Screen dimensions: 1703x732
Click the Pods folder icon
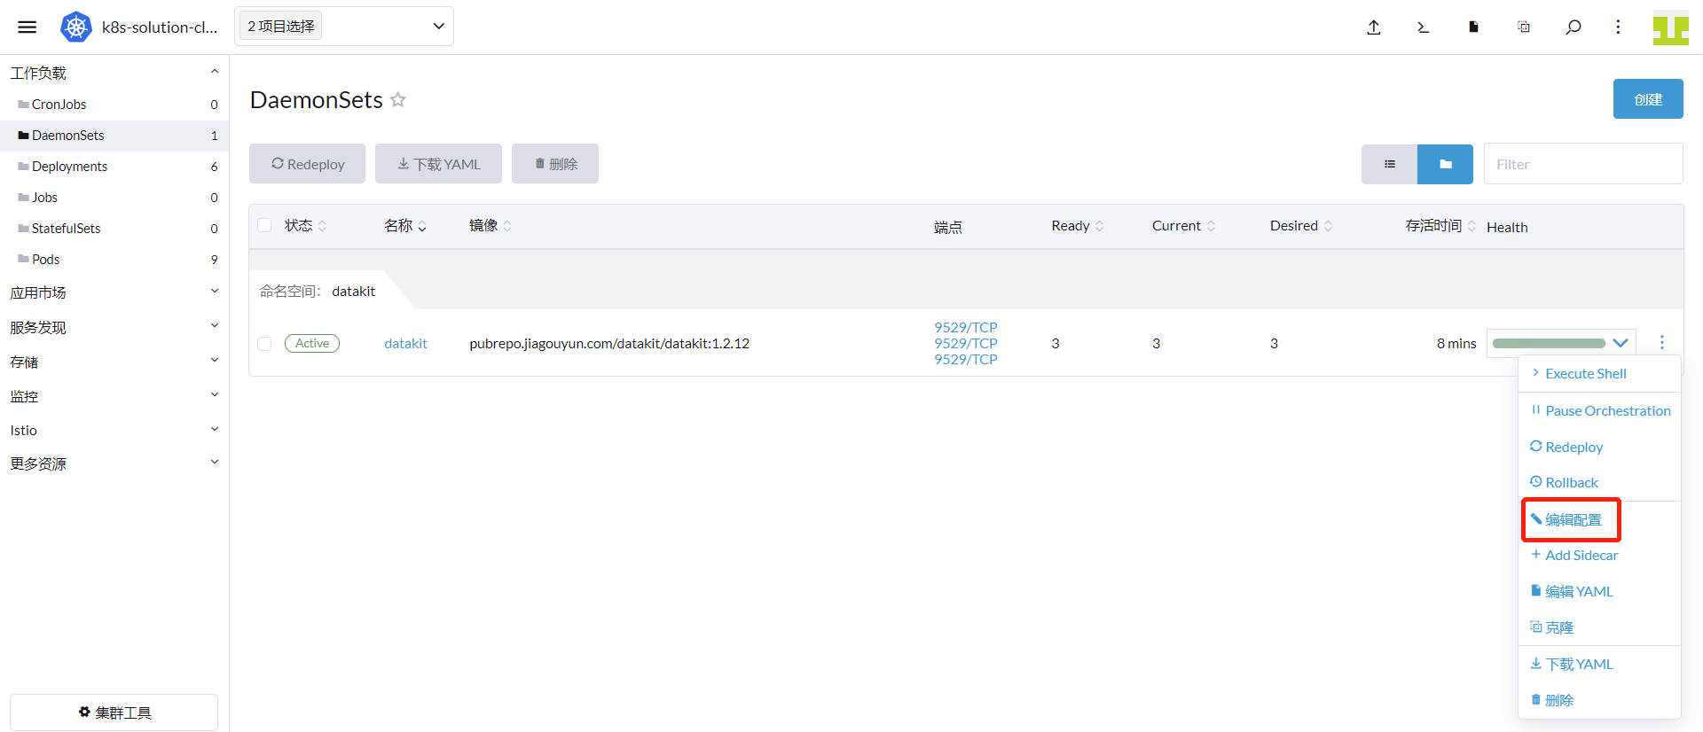coord(23,259)
